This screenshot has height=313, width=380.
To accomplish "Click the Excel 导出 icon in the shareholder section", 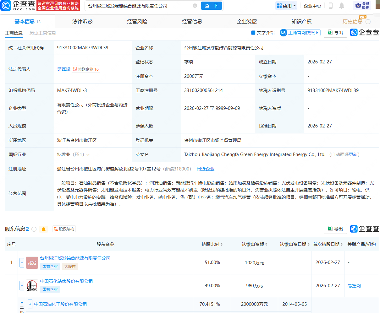I will pos(335,229).
